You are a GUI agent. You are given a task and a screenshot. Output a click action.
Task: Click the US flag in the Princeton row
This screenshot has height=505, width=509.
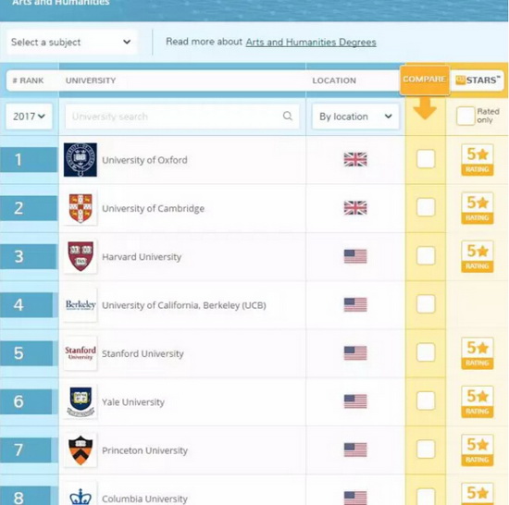[x=355, y=450]
